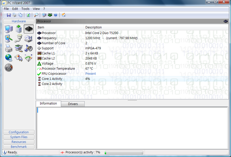
Task: Open the computer info toolbar icon
Action: pyautogui.click(x=44, y=15)
